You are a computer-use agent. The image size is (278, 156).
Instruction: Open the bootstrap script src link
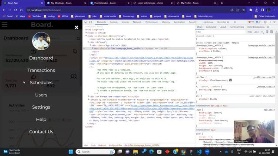149,58
